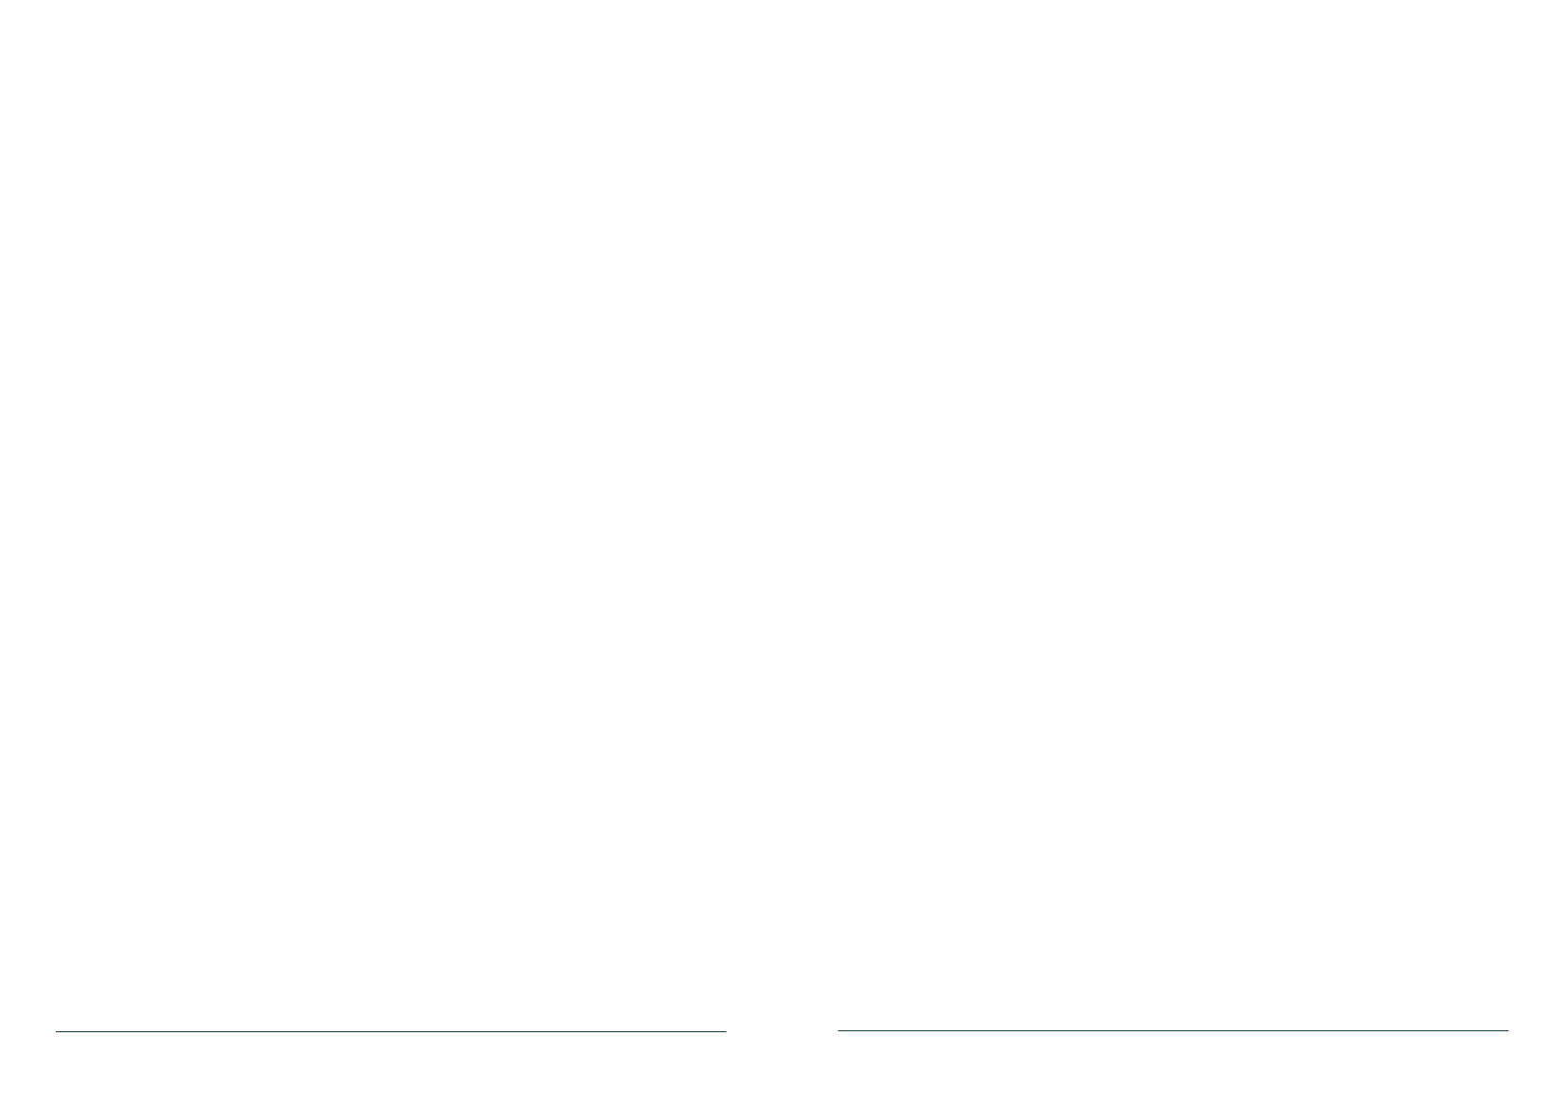Screen dimensions: 1565x1106
Task: Click the midpoint of the left footer line
Action: 391,1031
